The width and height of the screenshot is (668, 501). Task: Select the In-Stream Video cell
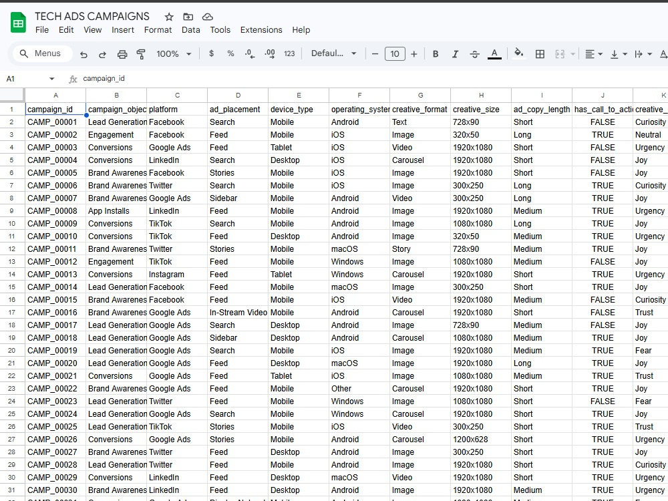pos(238,312)
